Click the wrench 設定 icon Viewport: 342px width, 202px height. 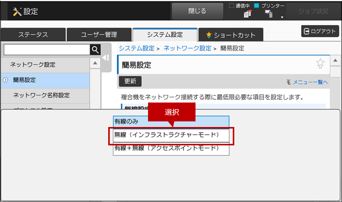[17, 12]
